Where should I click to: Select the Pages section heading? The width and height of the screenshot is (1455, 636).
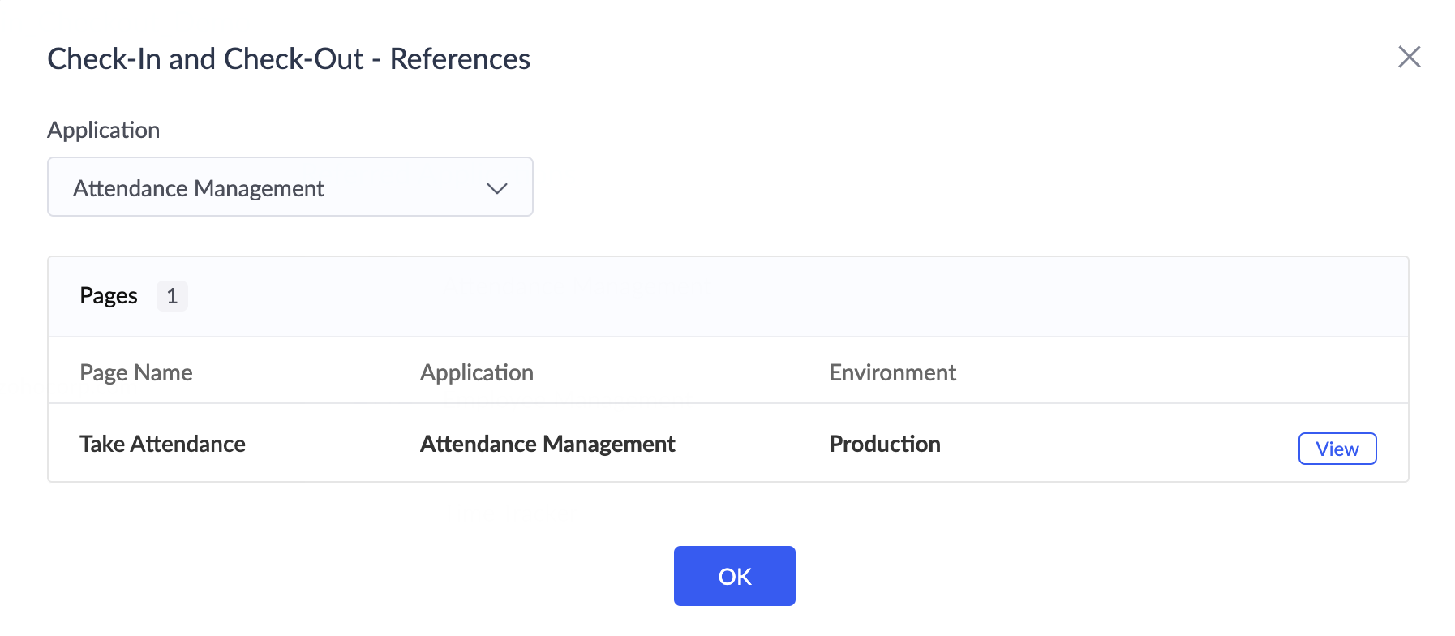click(x=109, y=296)
